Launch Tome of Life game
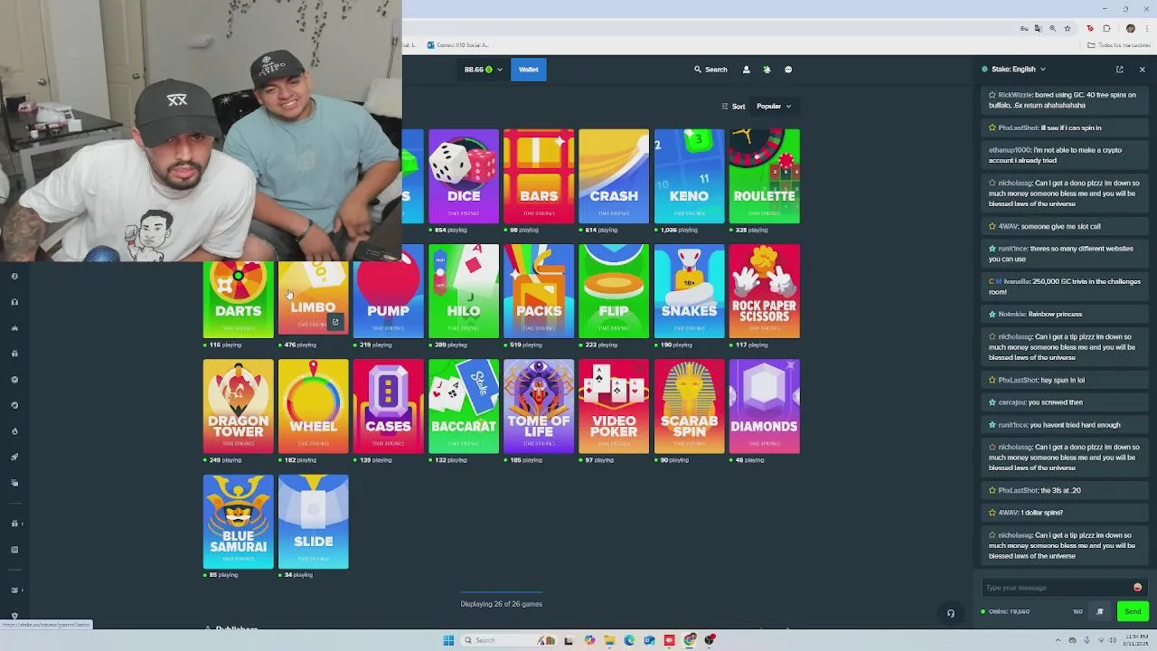The image size is (1157, 651). point(539,406)
